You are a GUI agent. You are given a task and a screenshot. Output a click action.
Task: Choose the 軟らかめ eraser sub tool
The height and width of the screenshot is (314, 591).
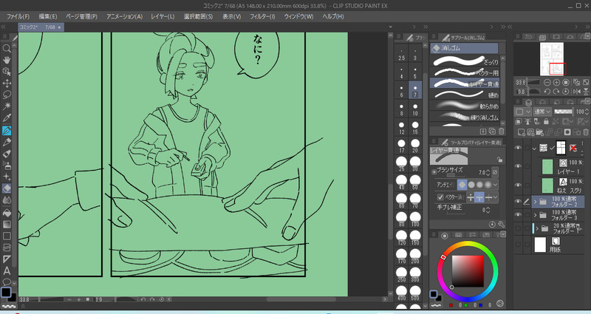465,106
